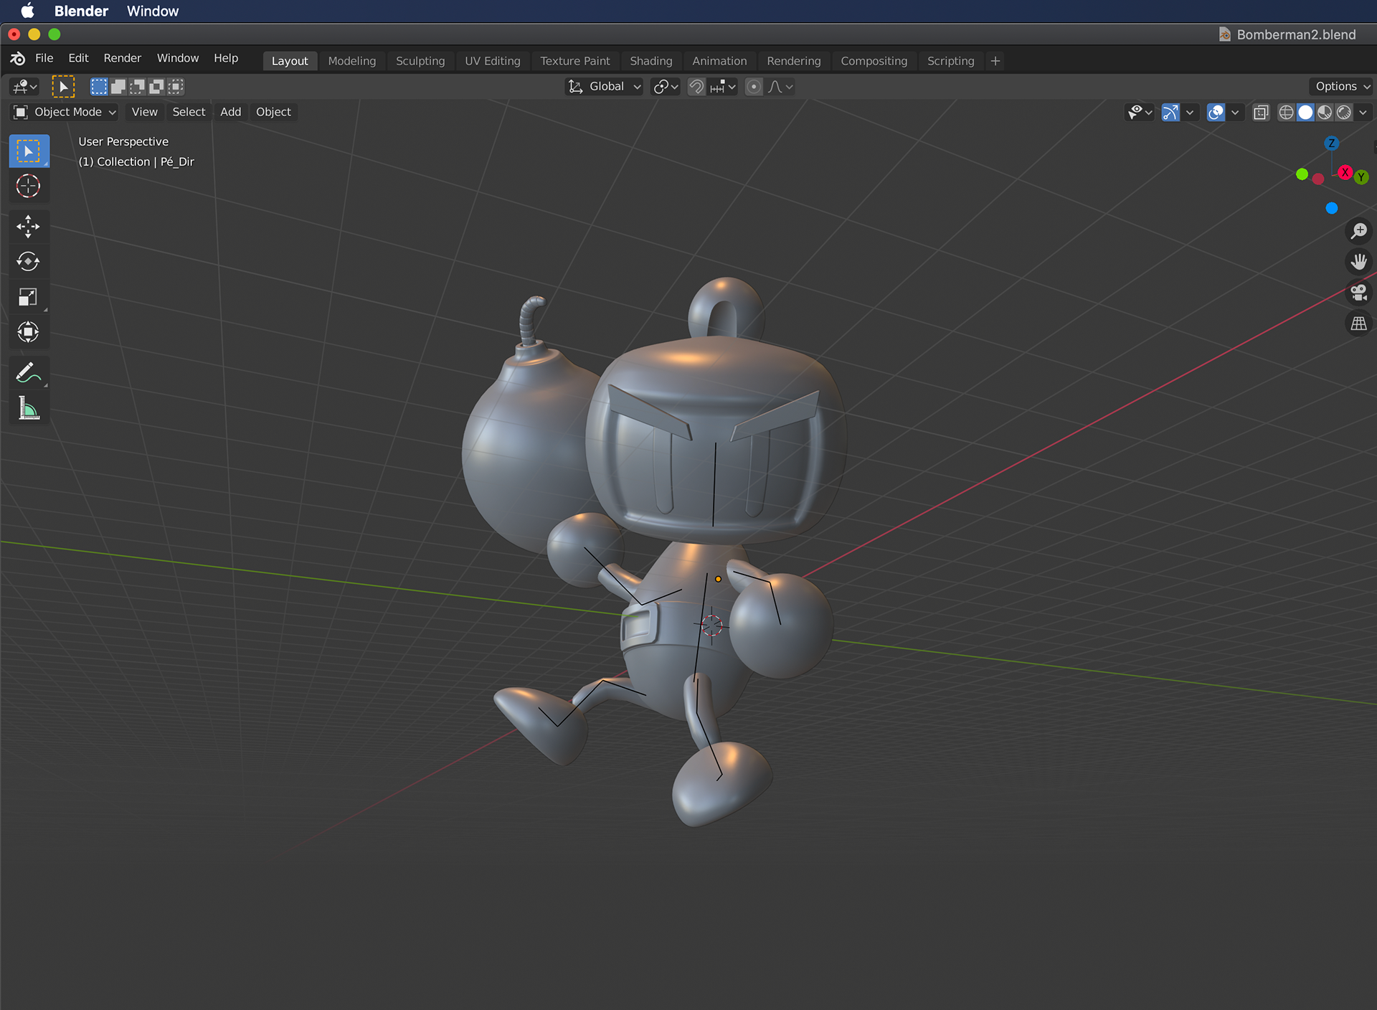The height and width of the screenshot is (1010, 1377).
Task: Open the viewport Select menu
Action: (189, 112)
